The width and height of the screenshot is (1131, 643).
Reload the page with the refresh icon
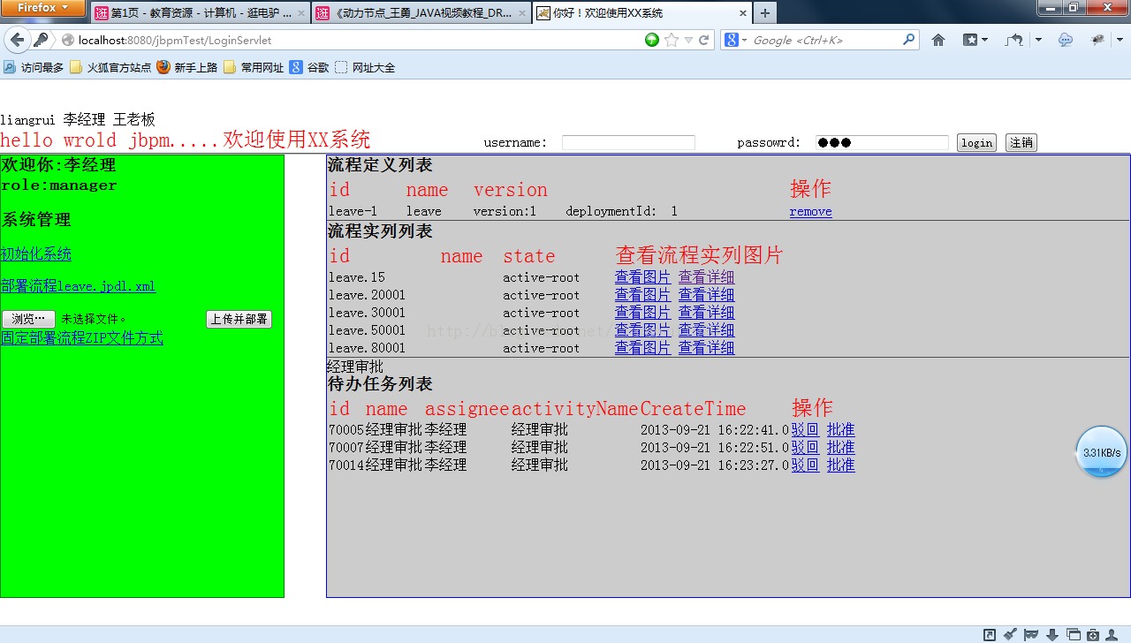704,40
